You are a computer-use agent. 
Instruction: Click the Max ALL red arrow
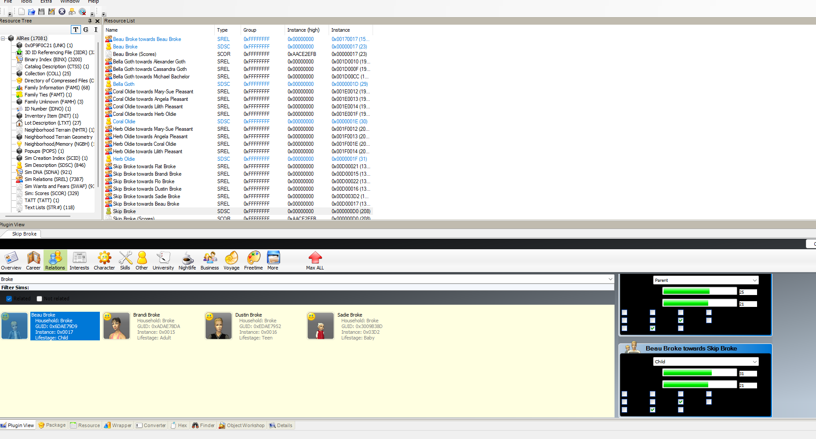(315, 261)
